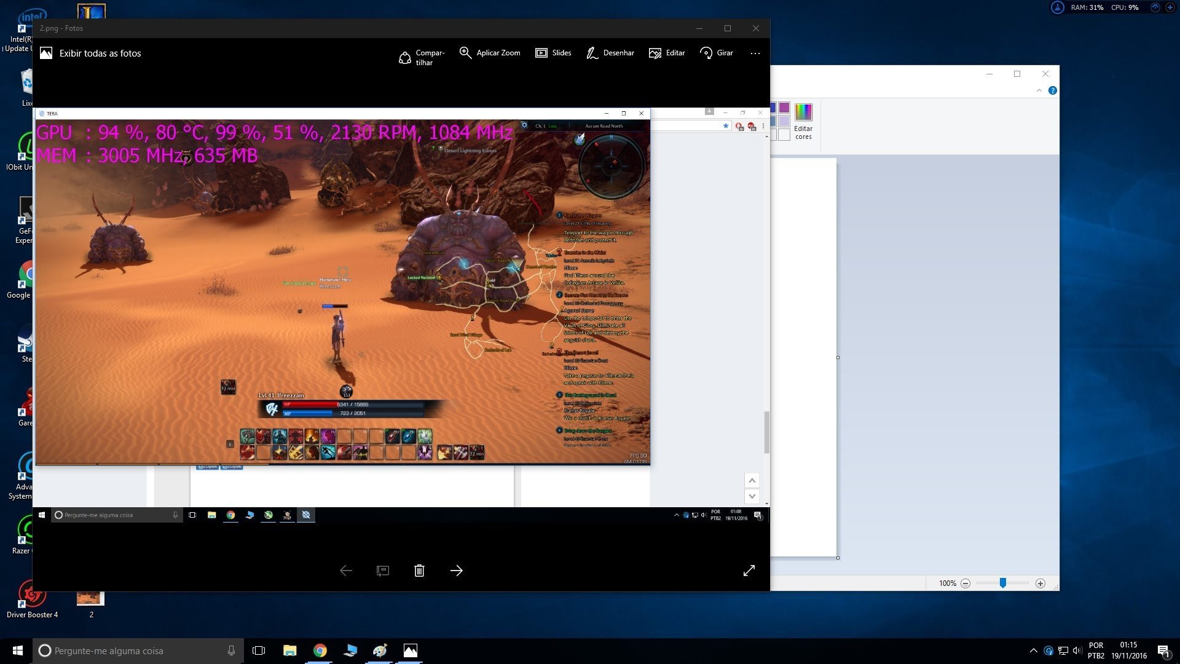Select the purple color swatch in Paint

tap(784, 108)
